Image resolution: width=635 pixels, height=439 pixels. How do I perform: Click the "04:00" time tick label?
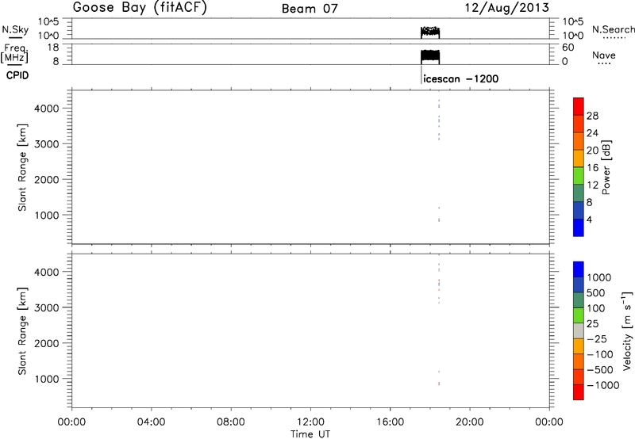tap(151, 422)
